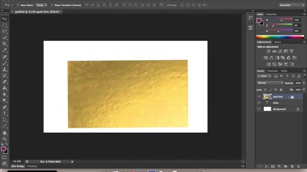Select the Move tool in the toolbox

click(x=5, y=19)
